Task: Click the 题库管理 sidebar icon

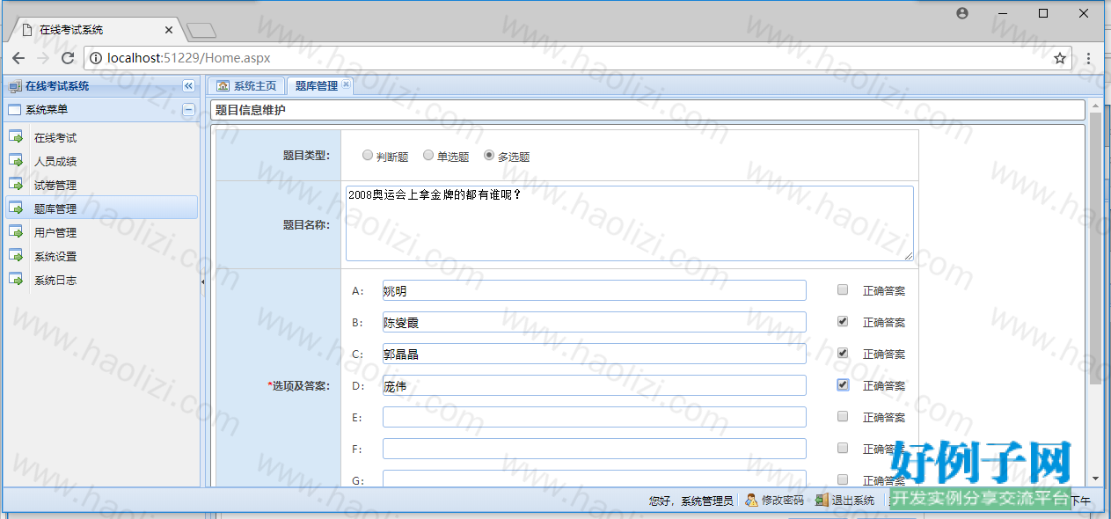Action: [16, 208]
